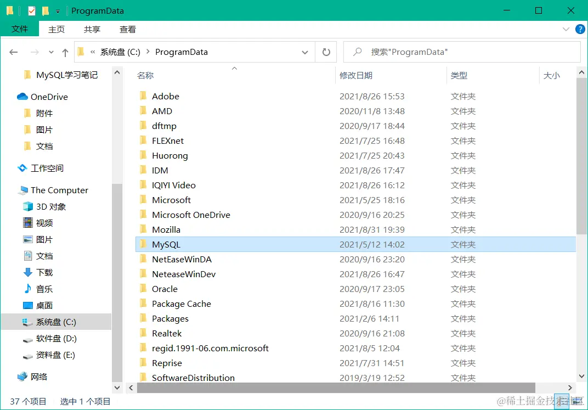Switch to the 查看 ribbon tab

(x=127, y=29)
